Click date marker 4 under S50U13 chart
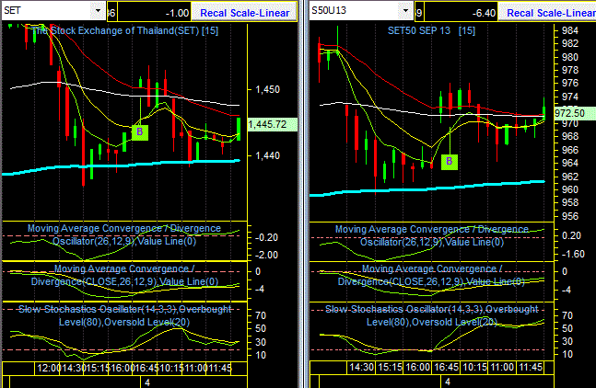 pos(448,382)
